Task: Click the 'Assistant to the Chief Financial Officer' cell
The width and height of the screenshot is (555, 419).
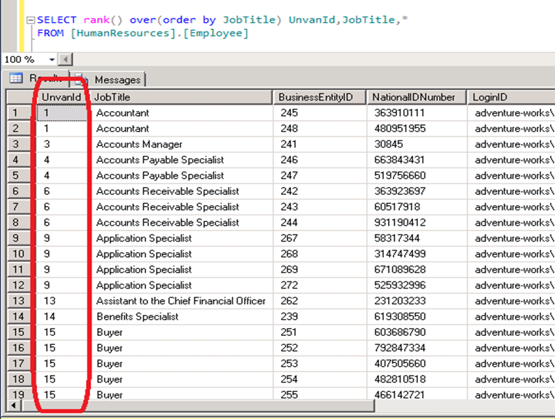Action: coord(180,301)
